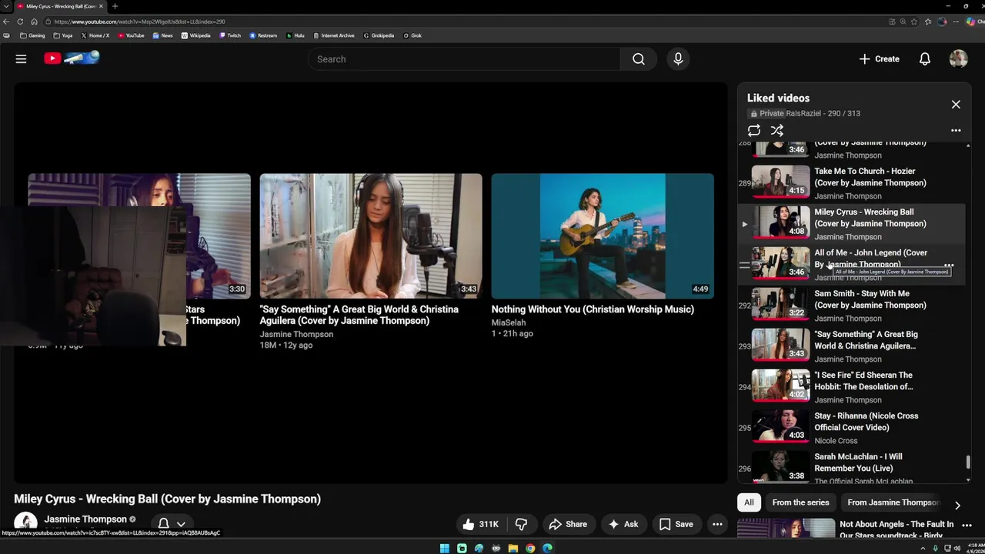Click browser home button
Viewport: 985px width, 554px height.
(34, 22)
